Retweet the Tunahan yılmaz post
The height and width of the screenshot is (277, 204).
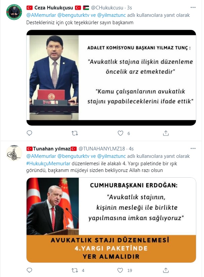(x=75, y=270)
